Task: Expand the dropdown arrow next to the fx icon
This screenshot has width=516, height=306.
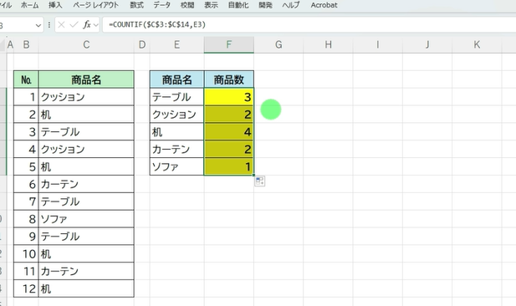Action: pyautogui.click(x=96, y=25)
